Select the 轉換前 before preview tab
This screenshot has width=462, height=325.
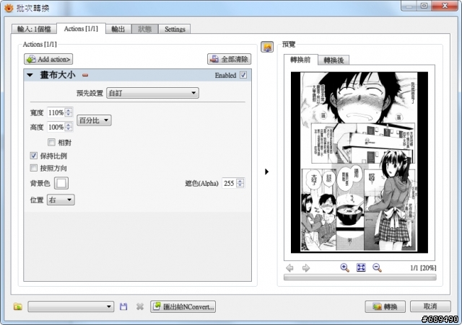tap(300, 60)
